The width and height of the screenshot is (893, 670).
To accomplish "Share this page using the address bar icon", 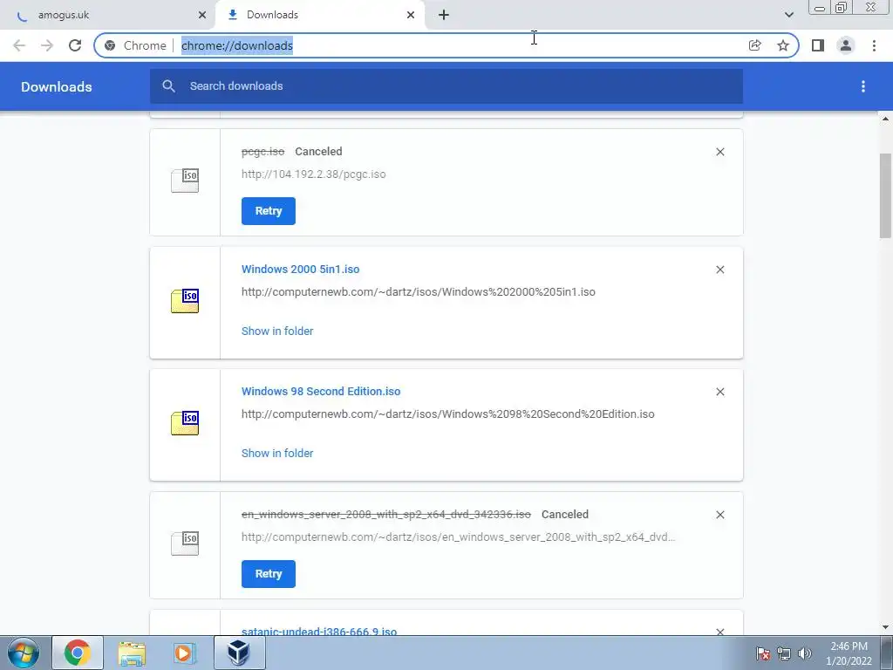I will (754, 45).
